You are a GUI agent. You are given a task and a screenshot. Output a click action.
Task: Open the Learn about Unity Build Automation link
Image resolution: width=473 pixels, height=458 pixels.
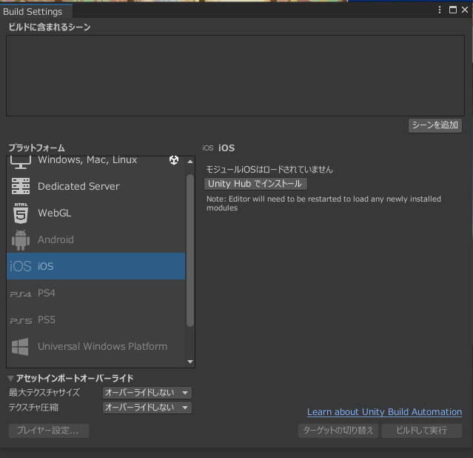pyautogui.click(x=384, y=412)
